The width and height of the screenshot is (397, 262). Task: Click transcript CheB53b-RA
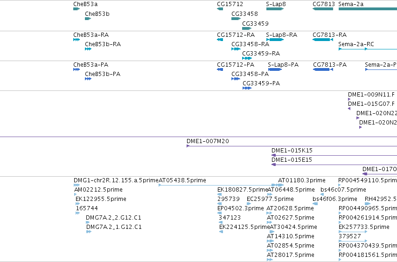(103, 44)
